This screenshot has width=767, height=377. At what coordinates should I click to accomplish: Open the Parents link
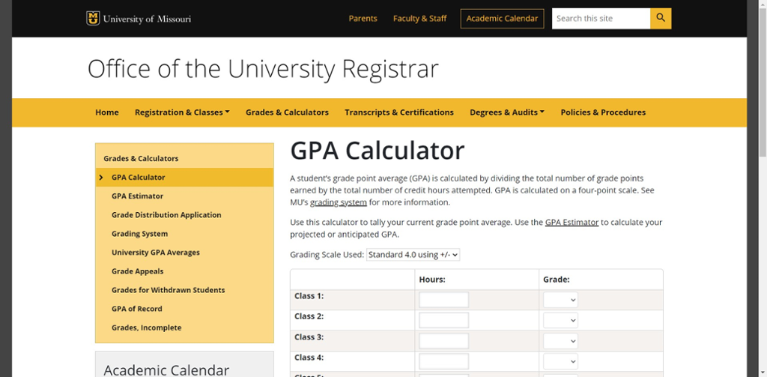point(363,19)
